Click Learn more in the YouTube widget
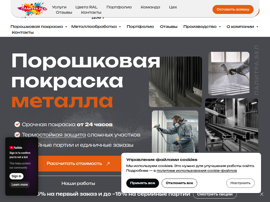The image size is (270, 202). pos(20,185)
